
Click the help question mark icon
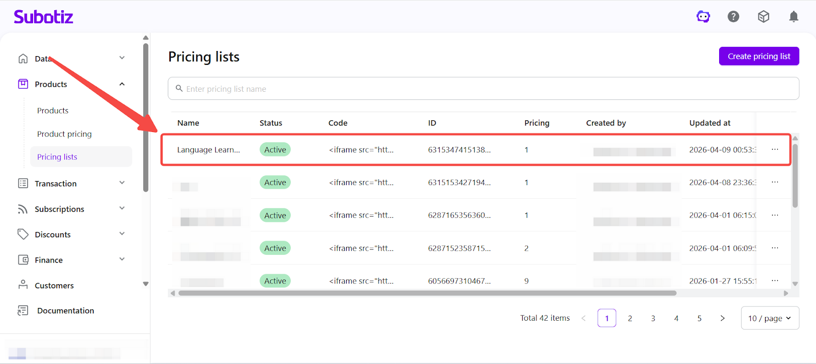[733, 17]
